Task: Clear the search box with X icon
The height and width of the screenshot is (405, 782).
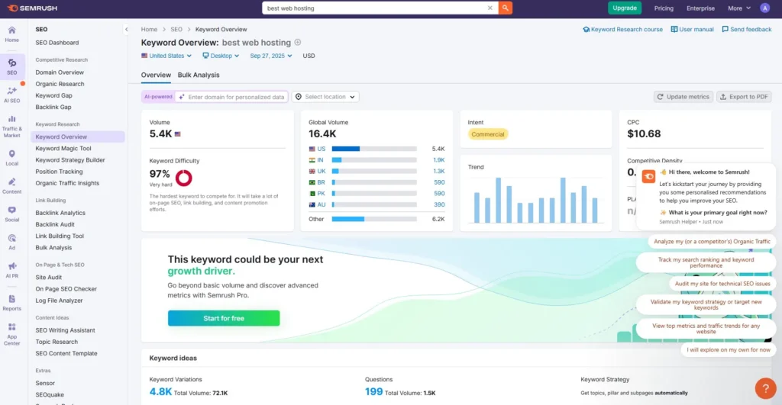Action: click(x=490, y=8)
